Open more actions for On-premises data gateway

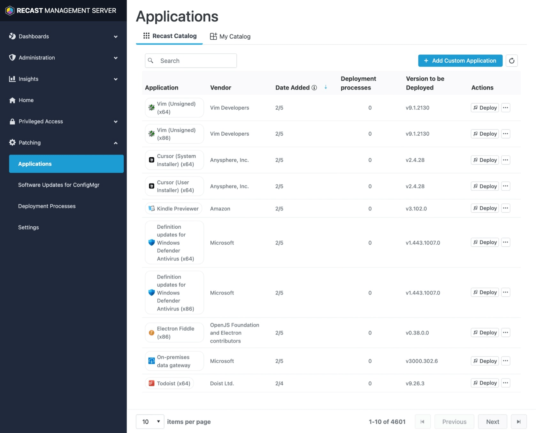(505, 361)
